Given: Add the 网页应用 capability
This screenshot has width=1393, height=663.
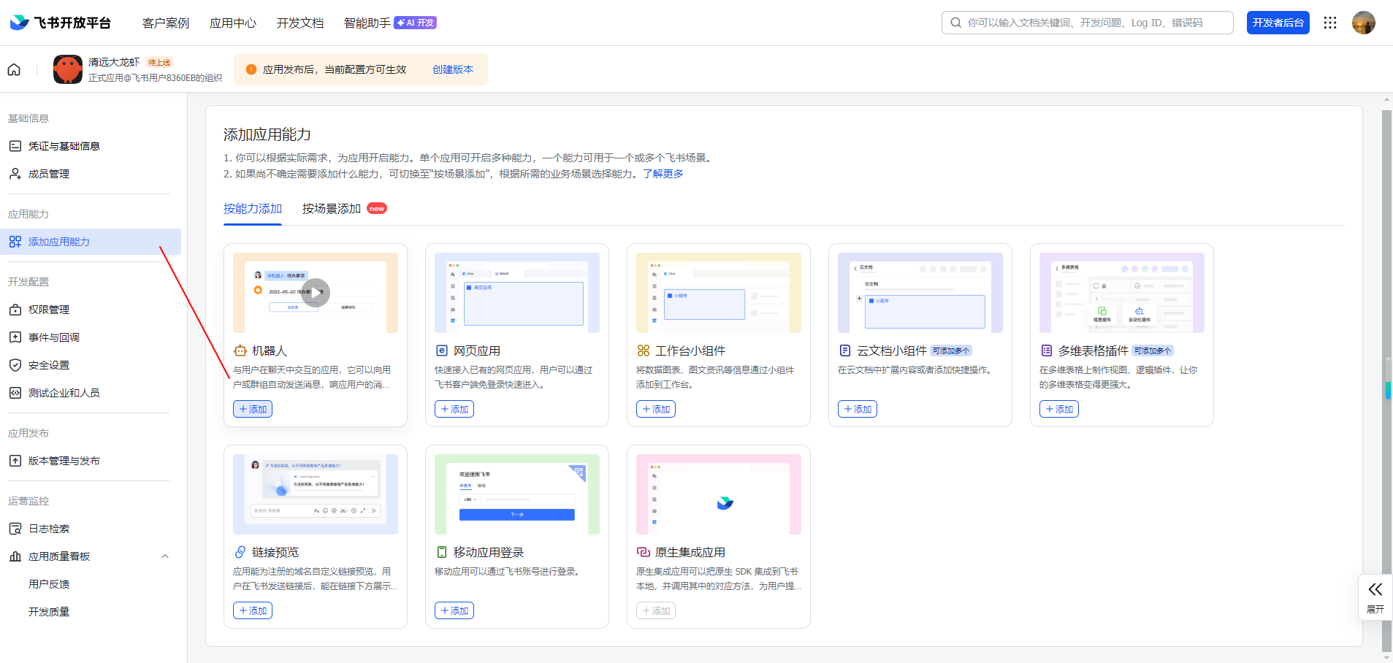Looking at the screenshot, I should coord(454,408).
